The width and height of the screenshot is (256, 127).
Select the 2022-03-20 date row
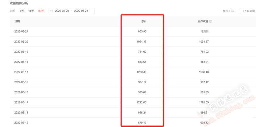coord(133,42)
